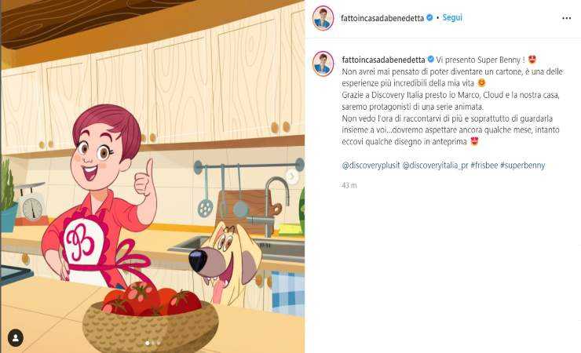Select third carousel indicator dot
Screen dimensions: 581x353
159,343
